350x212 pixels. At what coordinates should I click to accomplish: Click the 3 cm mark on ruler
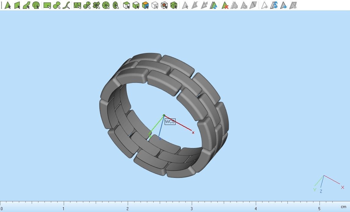tap(191, 209)
